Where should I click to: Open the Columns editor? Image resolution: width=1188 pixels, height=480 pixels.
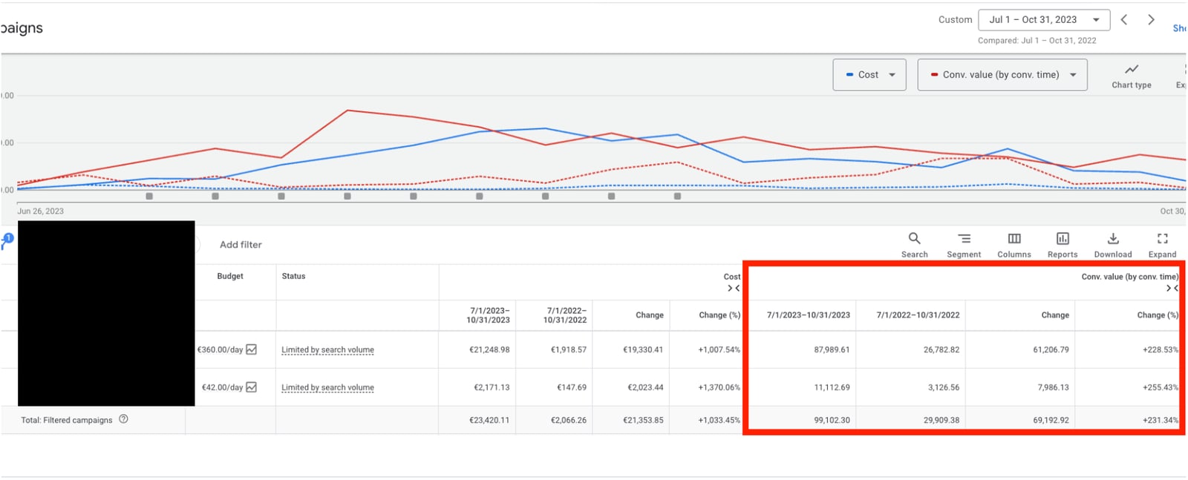1014,245
